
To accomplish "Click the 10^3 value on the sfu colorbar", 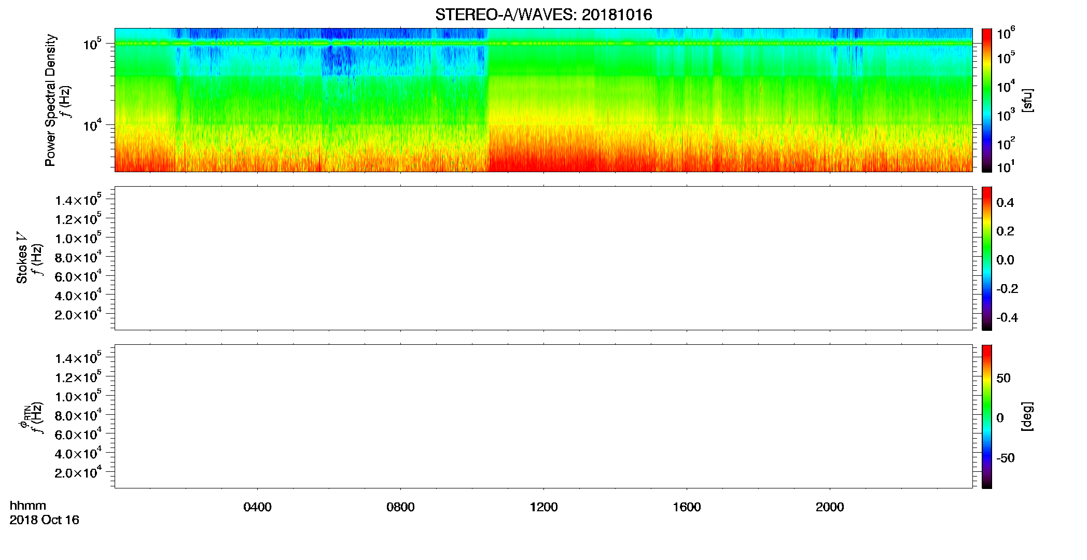I will pyautogui.click(x=1006, y=115).
